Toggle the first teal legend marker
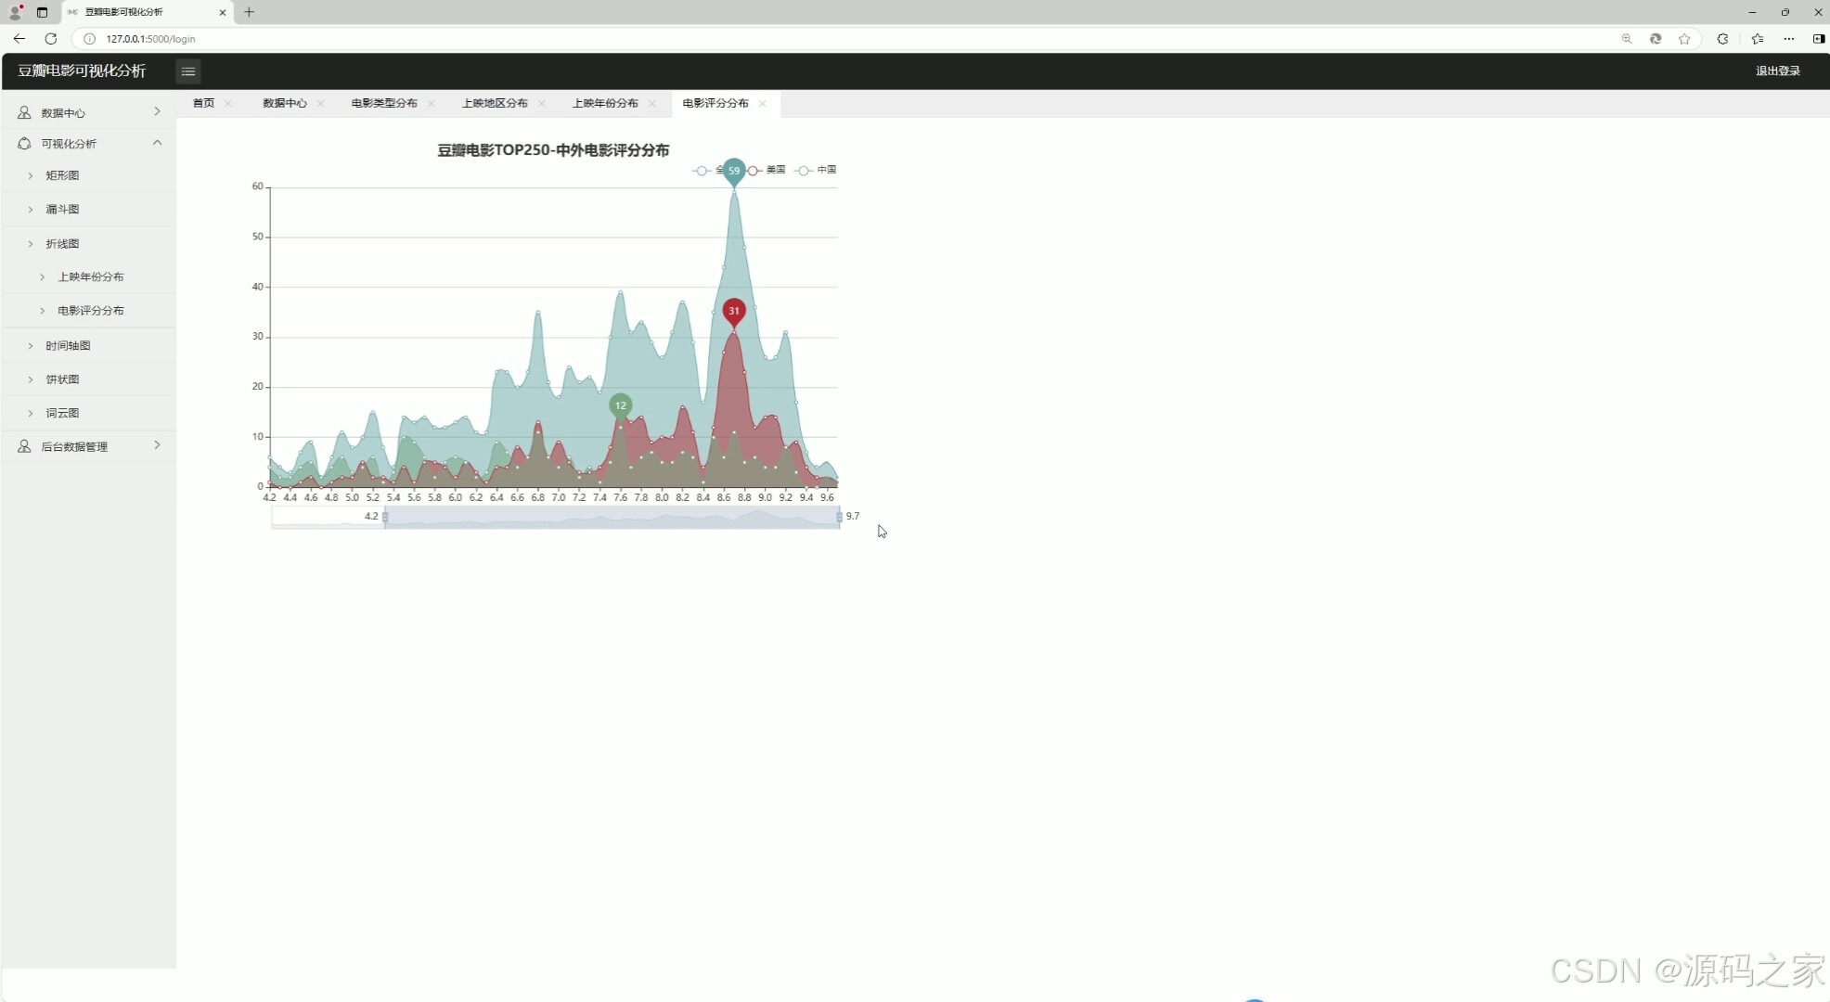Image resolution: width=1830 pixels, height=1002 pixels. click(703, 170)
